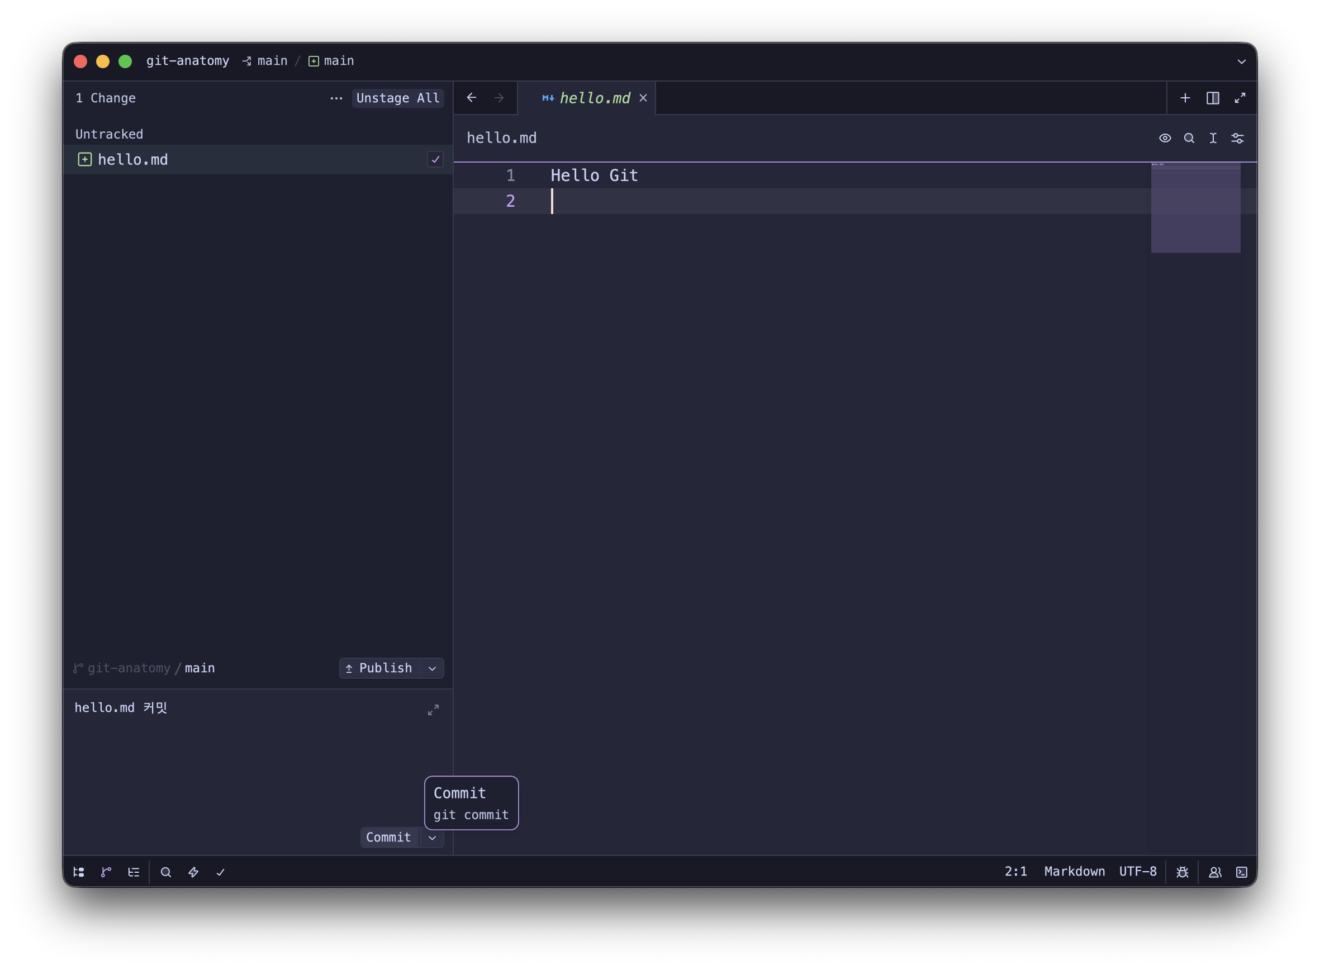Open the git panel branch icon
Image resolution: width=1320 pixels, height=970 pixels.
pos(106,872)
